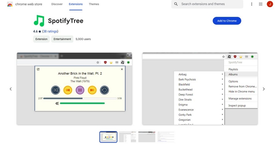Expand Evanescence submenu arrow
Image resolution: width=275 pixels, height=148 pixels.
tap(222, 110)
